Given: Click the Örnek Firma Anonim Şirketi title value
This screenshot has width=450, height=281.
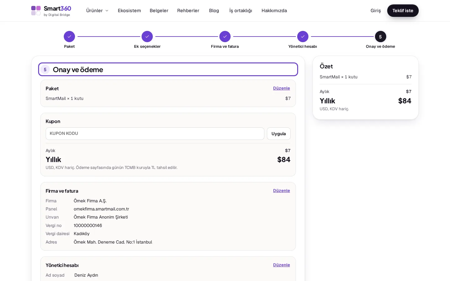Looking at the screenshot, I should 101,217.
